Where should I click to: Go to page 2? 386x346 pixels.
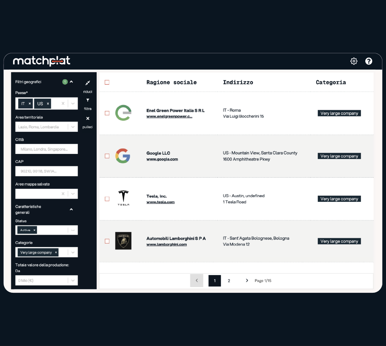(x=229, y=281)
